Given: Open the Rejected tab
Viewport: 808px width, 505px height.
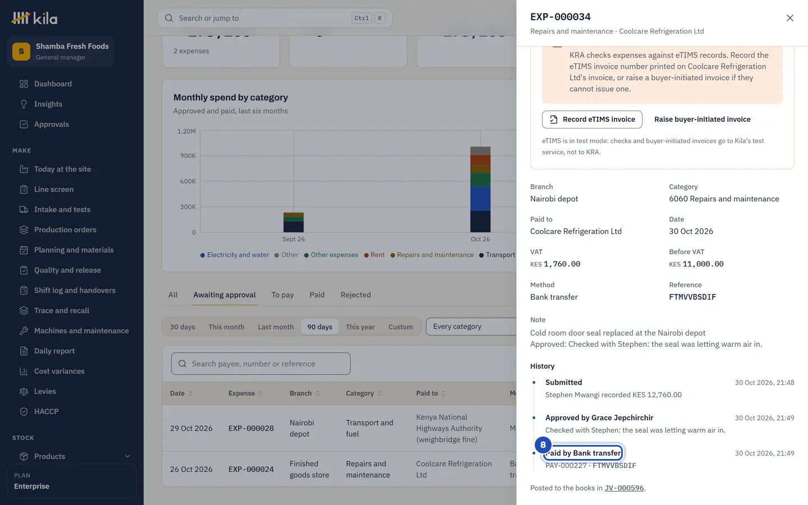Looking at the screenshot, I should [356, 295].
